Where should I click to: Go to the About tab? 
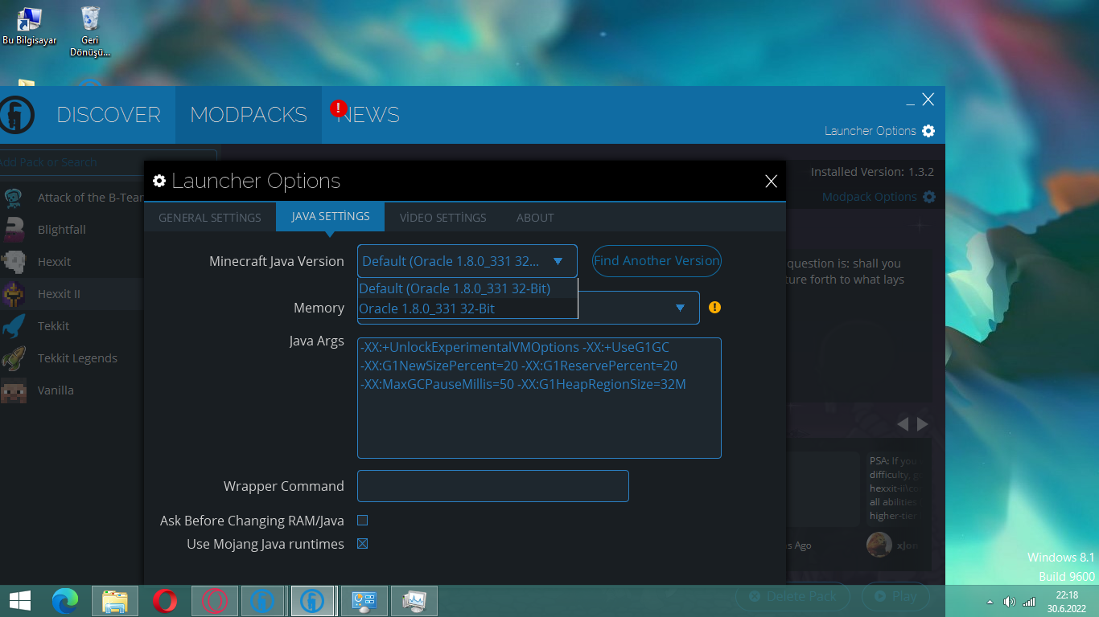click(535, 218)
